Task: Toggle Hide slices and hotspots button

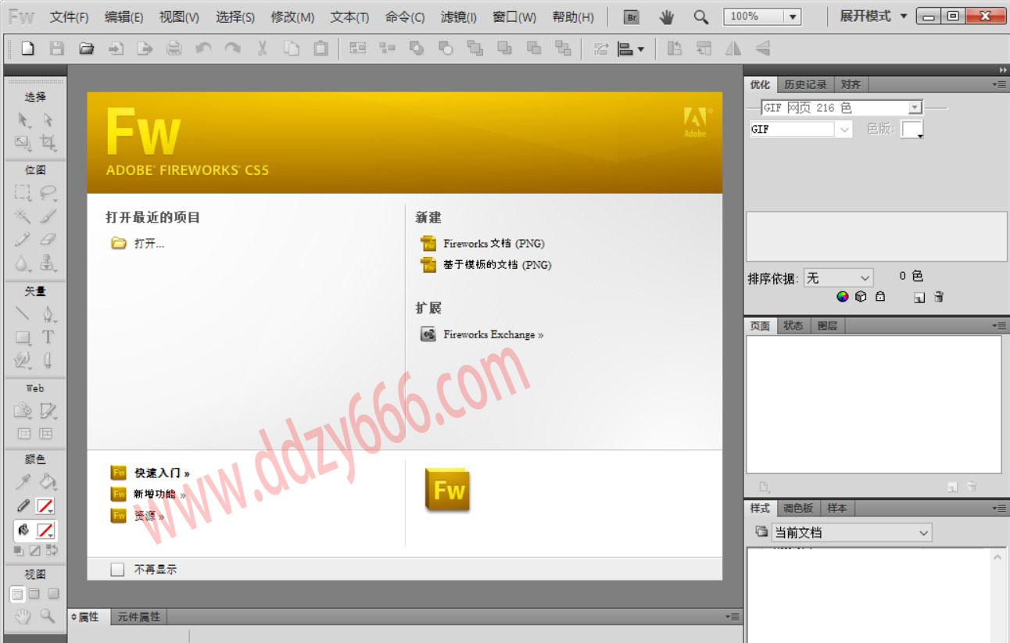Action: point(24,434)
